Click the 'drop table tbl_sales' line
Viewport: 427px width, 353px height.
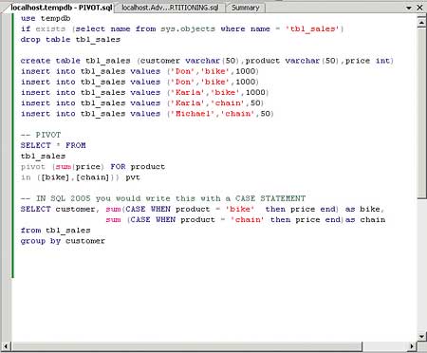[70, 40]
